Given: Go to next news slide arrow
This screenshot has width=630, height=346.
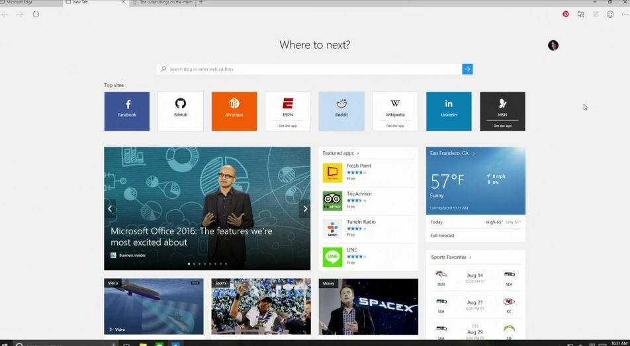Looking at the screenshot, I should (305, 209).
